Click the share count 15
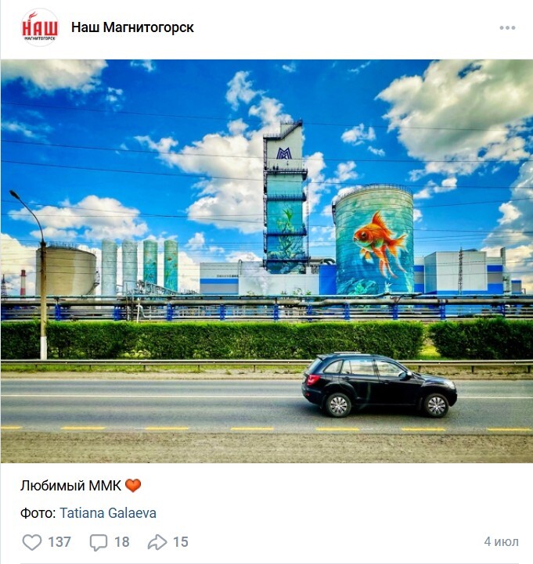 [181, 541]
